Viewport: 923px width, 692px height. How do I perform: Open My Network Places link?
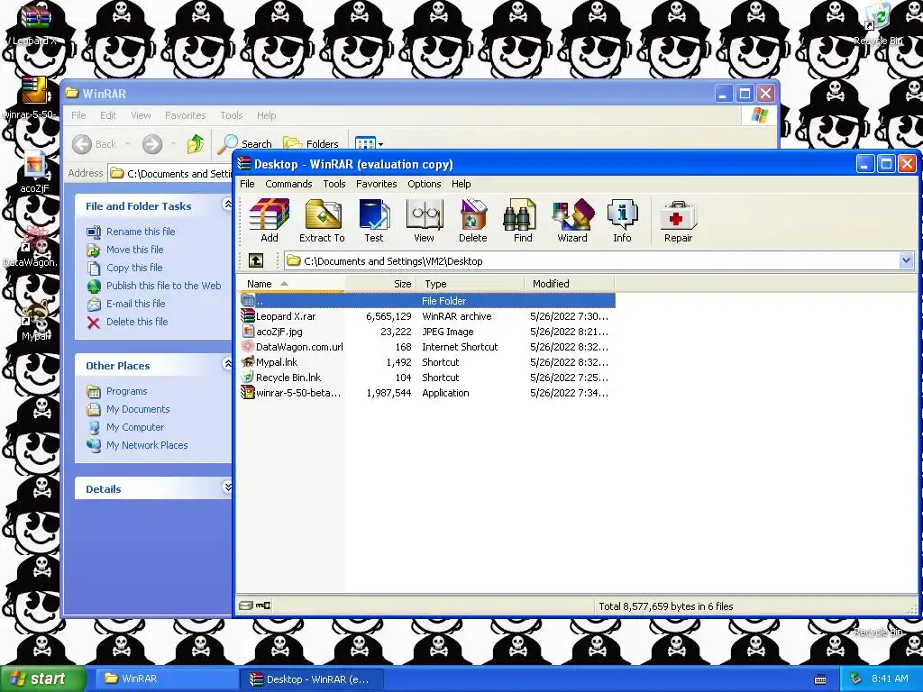[x=147, y=445]
